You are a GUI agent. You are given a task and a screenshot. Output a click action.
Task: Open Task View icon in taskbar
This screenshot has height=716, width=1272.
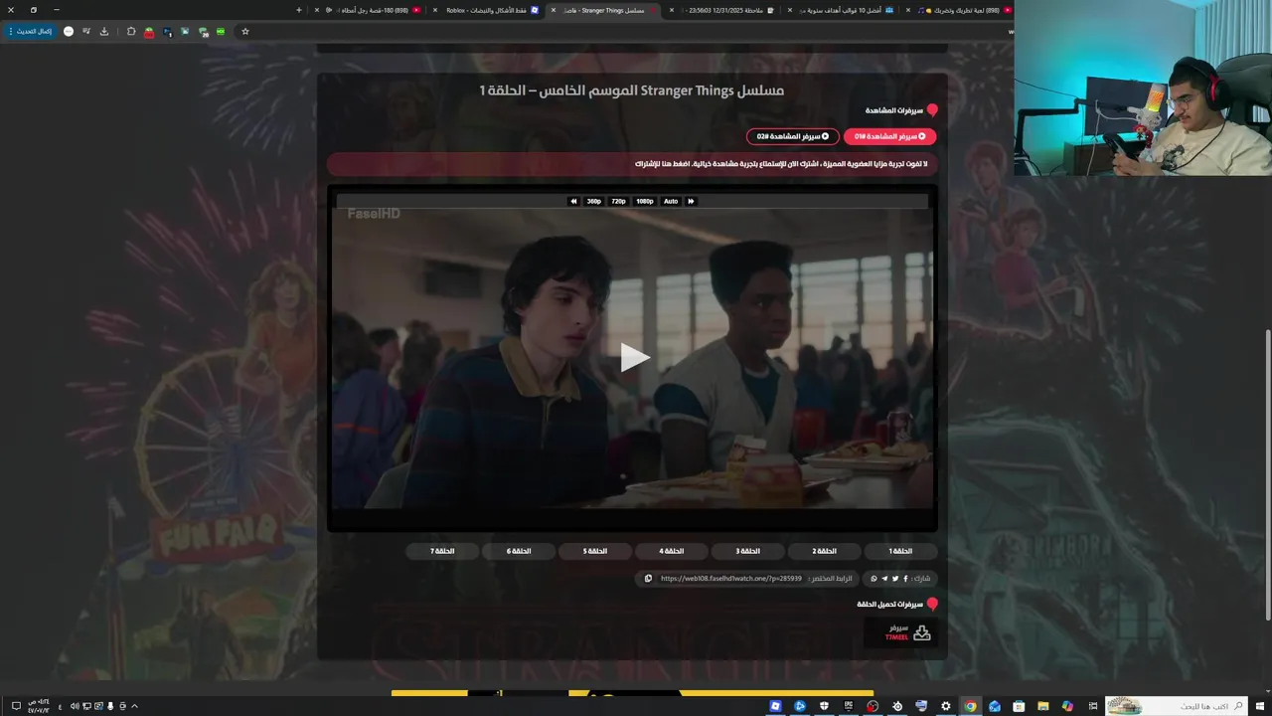tap(1091, 706)
